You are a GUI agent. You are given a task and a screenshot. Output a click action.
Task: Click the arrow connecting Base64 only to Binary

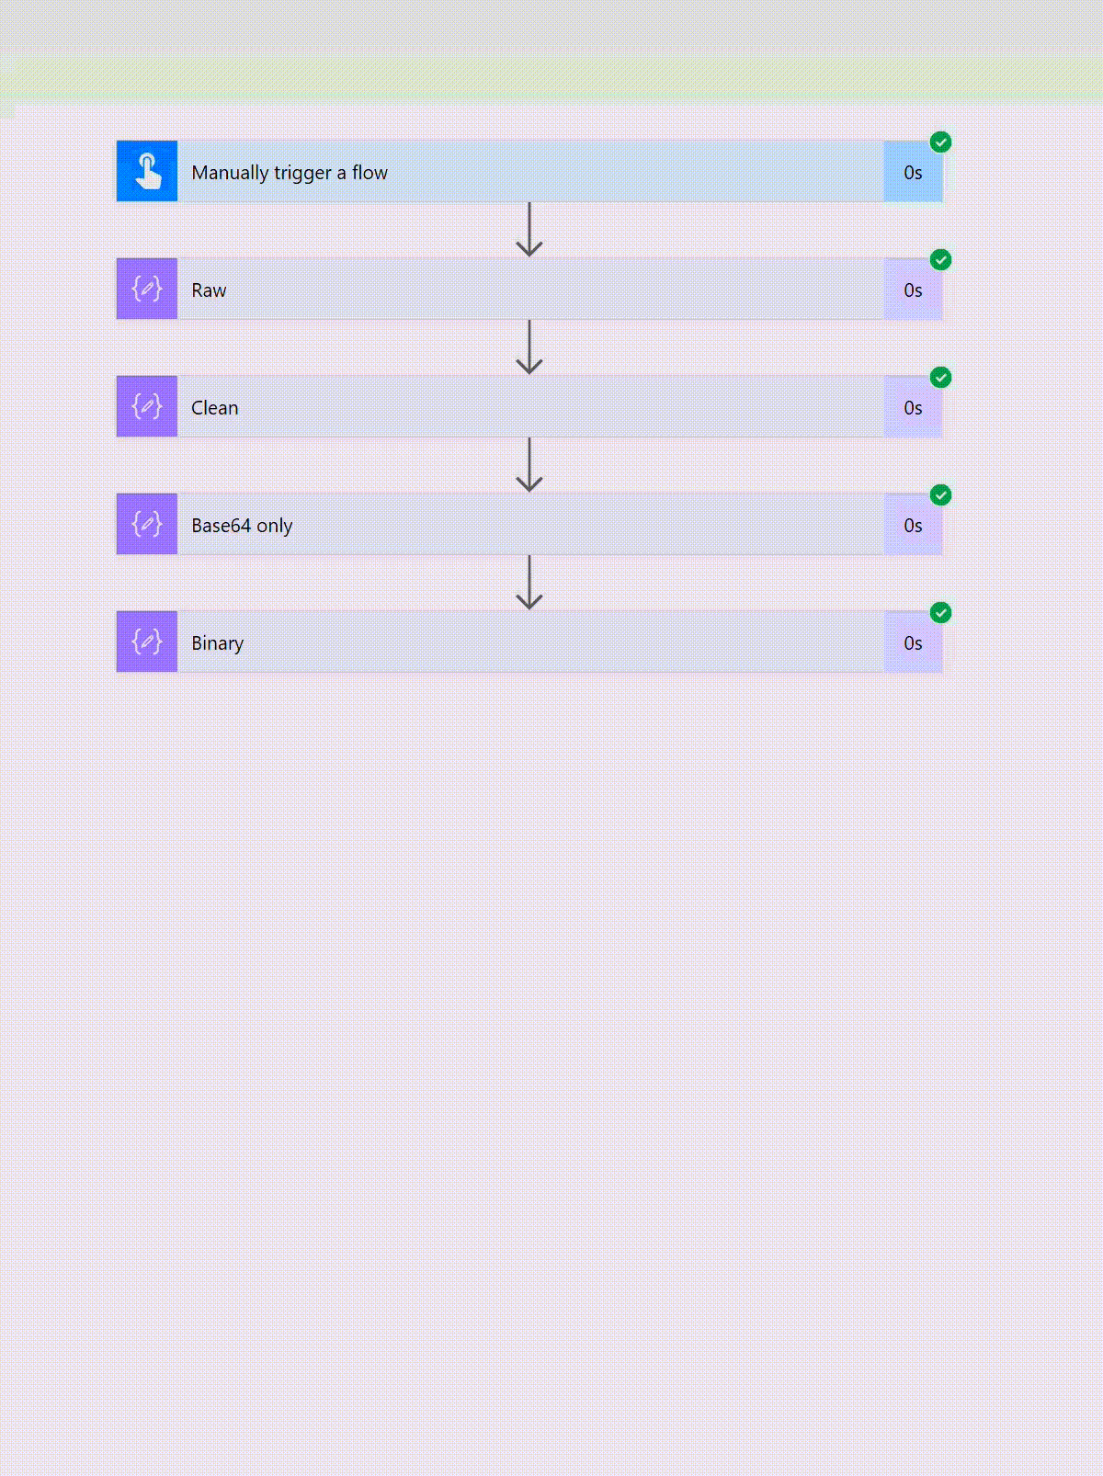pyautogui.click(x=529, y=581)
